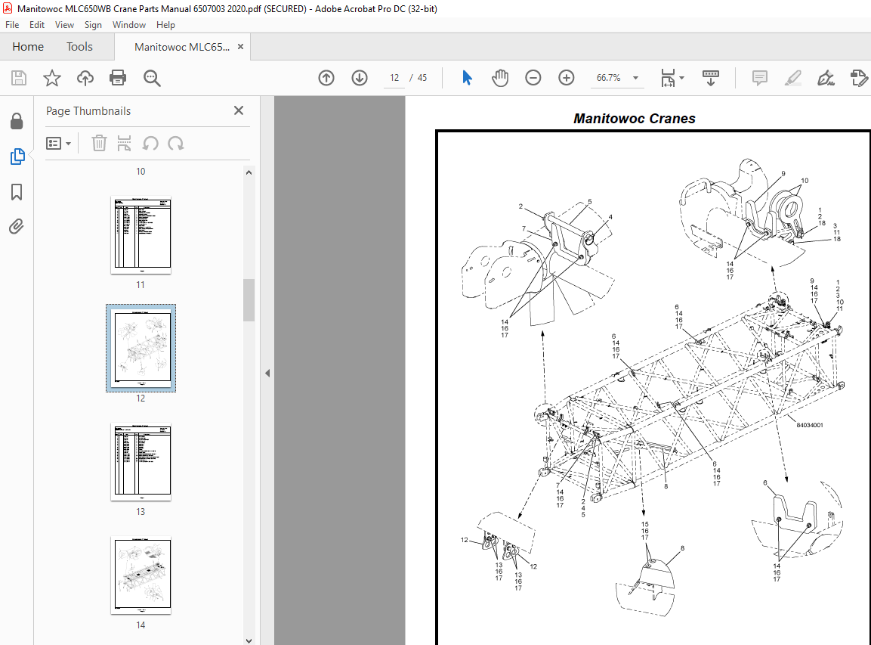871x645 pixels.
Task: Close the Manitowoc document tab
Action: pos(240,47)
